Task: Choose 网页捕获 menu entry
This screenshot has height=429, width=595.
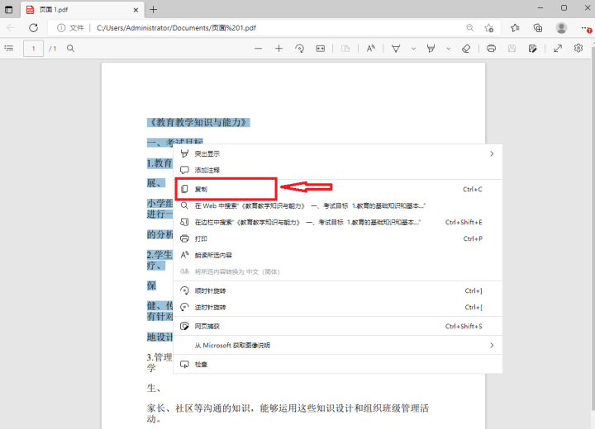Action: click(338, 326)
